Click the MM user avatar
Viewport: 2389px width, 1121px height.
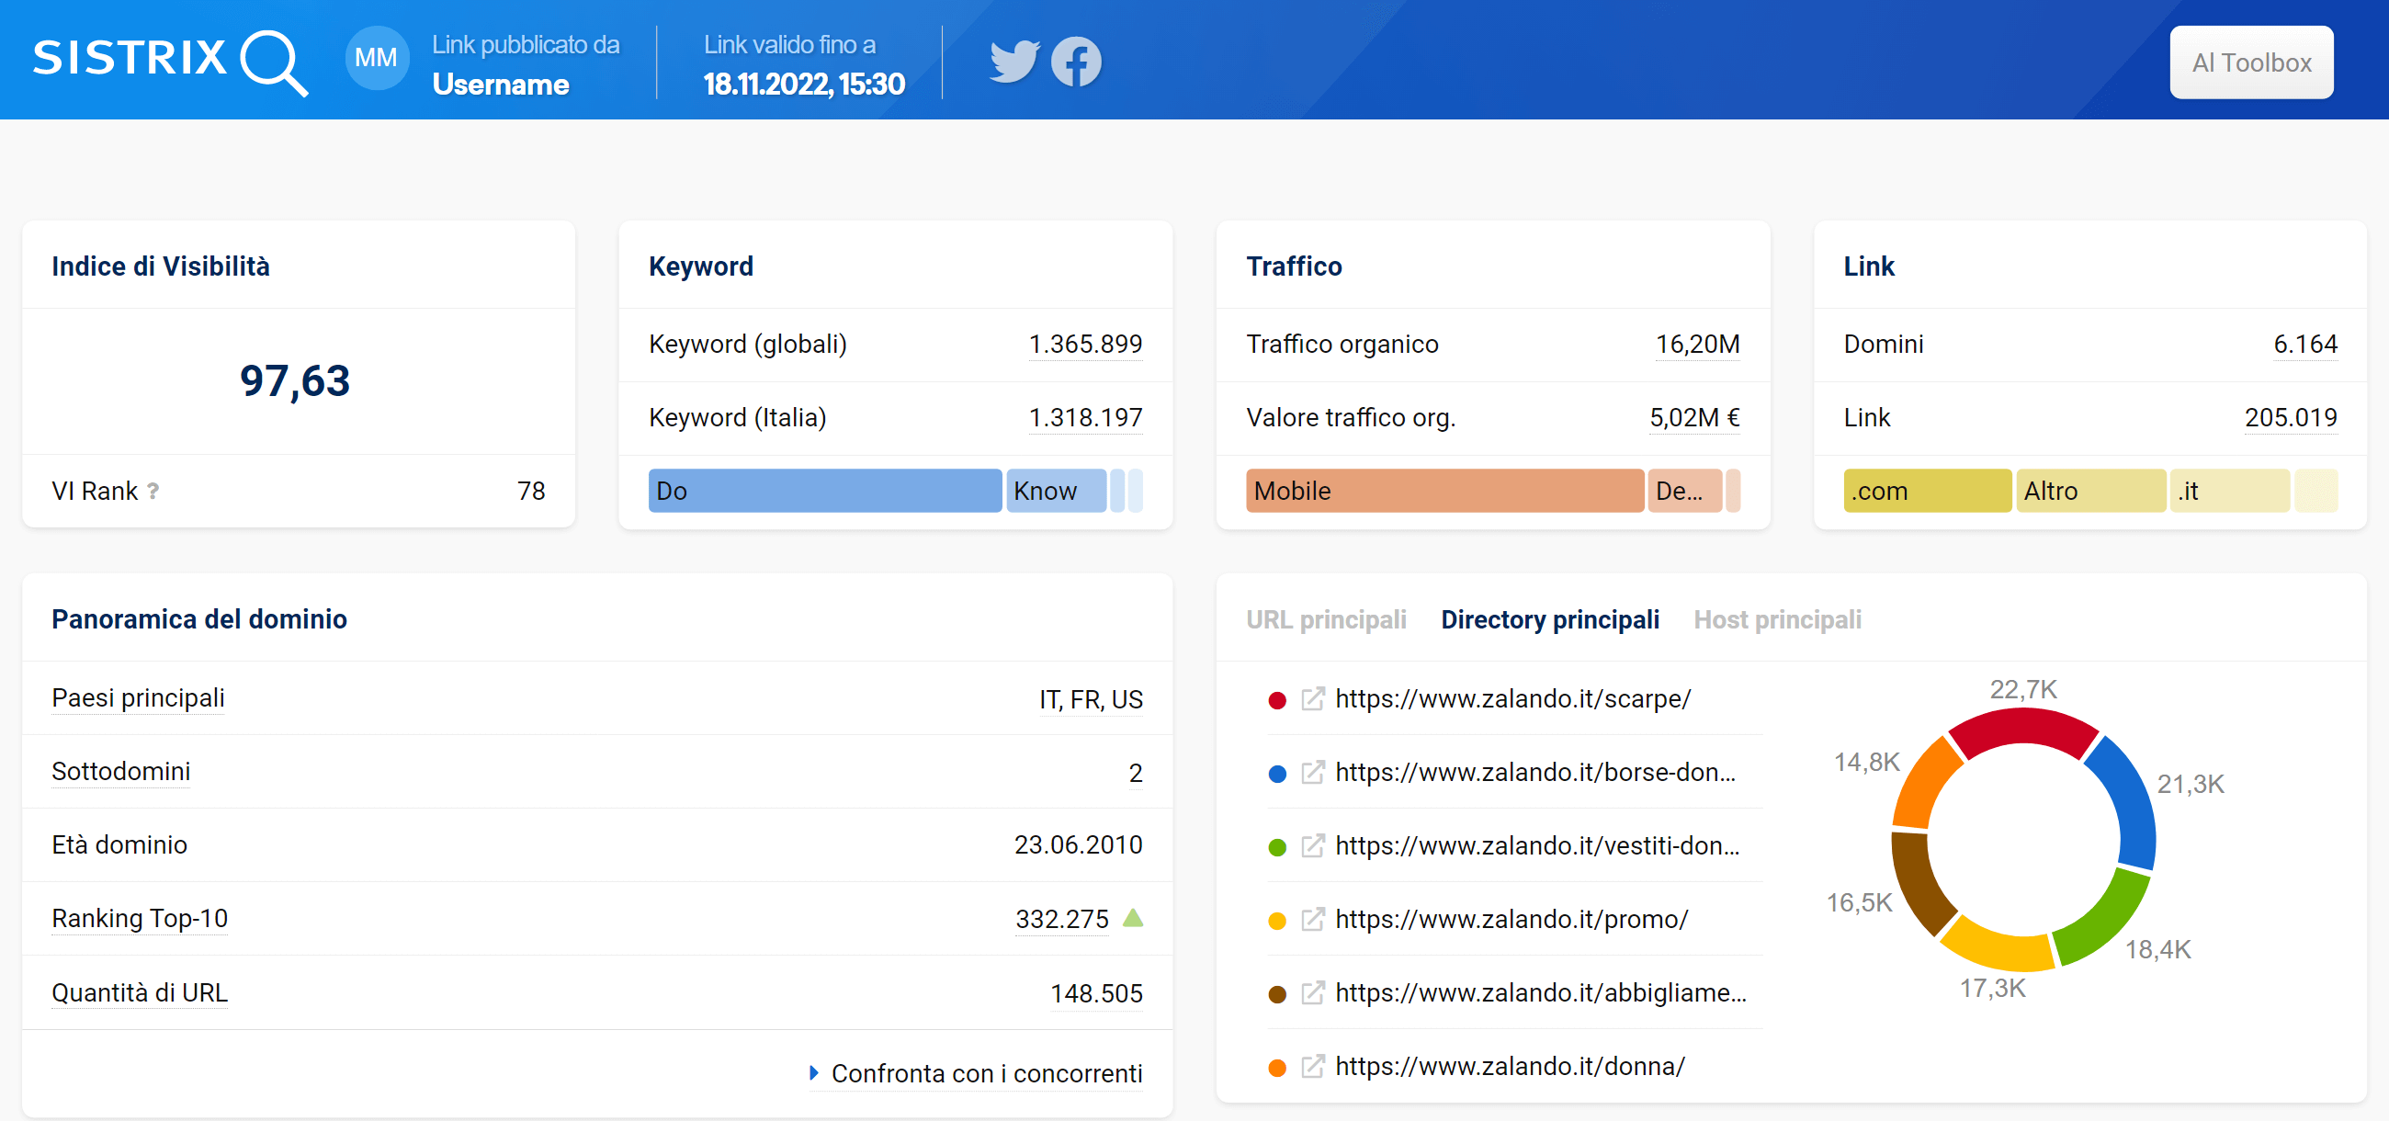(x=377, y=59)
